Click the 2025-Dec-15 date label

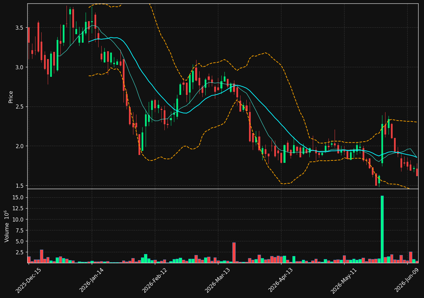[29, 280]
